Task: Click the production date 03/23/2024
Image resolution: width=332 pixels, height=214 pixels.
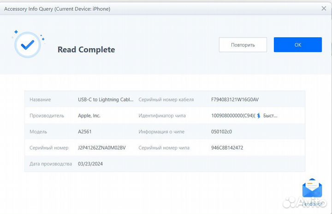Action: [90, 164]
